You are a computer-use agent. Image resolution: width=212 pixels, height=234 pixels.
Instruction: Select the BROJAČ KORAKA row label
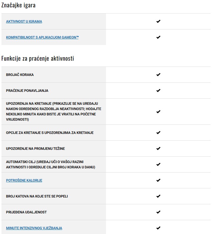(x=20, y=75)
